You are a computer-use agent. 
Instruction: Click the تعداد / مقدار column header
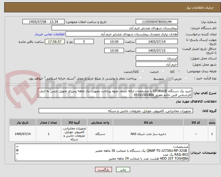pos(49,122)
